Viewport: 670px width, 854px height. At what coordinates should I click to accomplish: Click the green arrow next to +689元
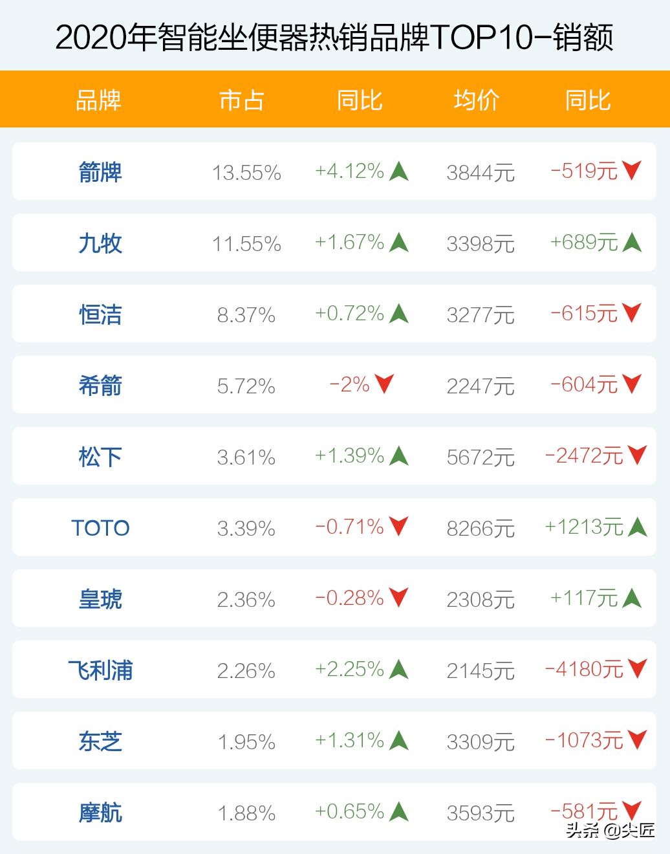click(x=632, y=242)
